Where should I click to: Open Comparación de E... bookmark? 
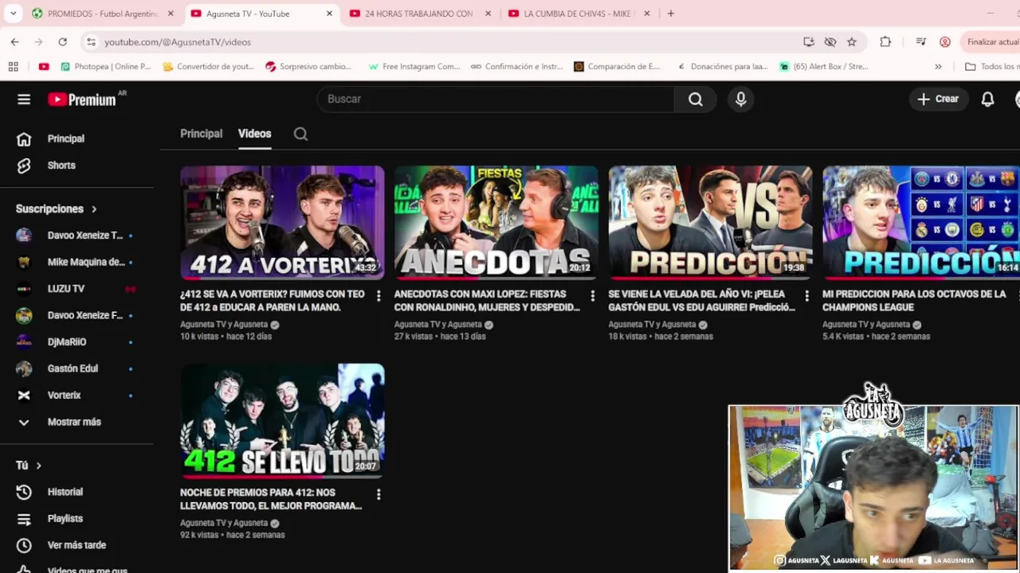pos(617,66)
